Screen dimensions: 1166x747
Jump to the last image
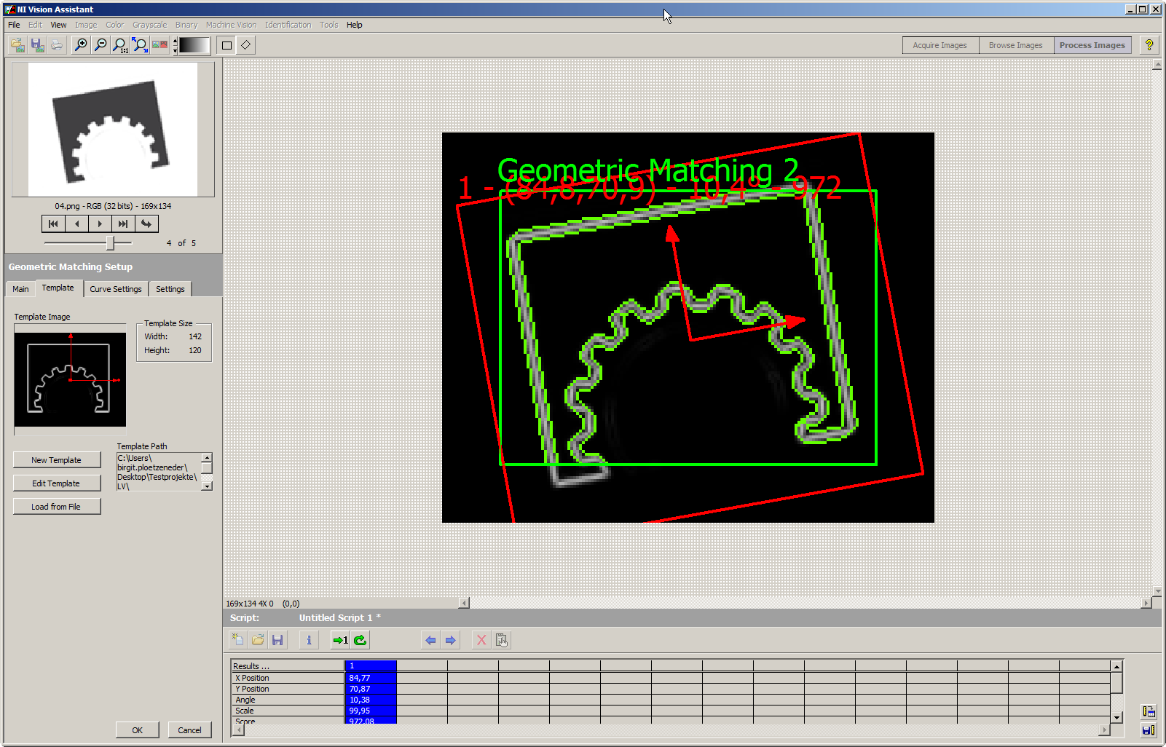pyautogui.click(x=123, y=224)
